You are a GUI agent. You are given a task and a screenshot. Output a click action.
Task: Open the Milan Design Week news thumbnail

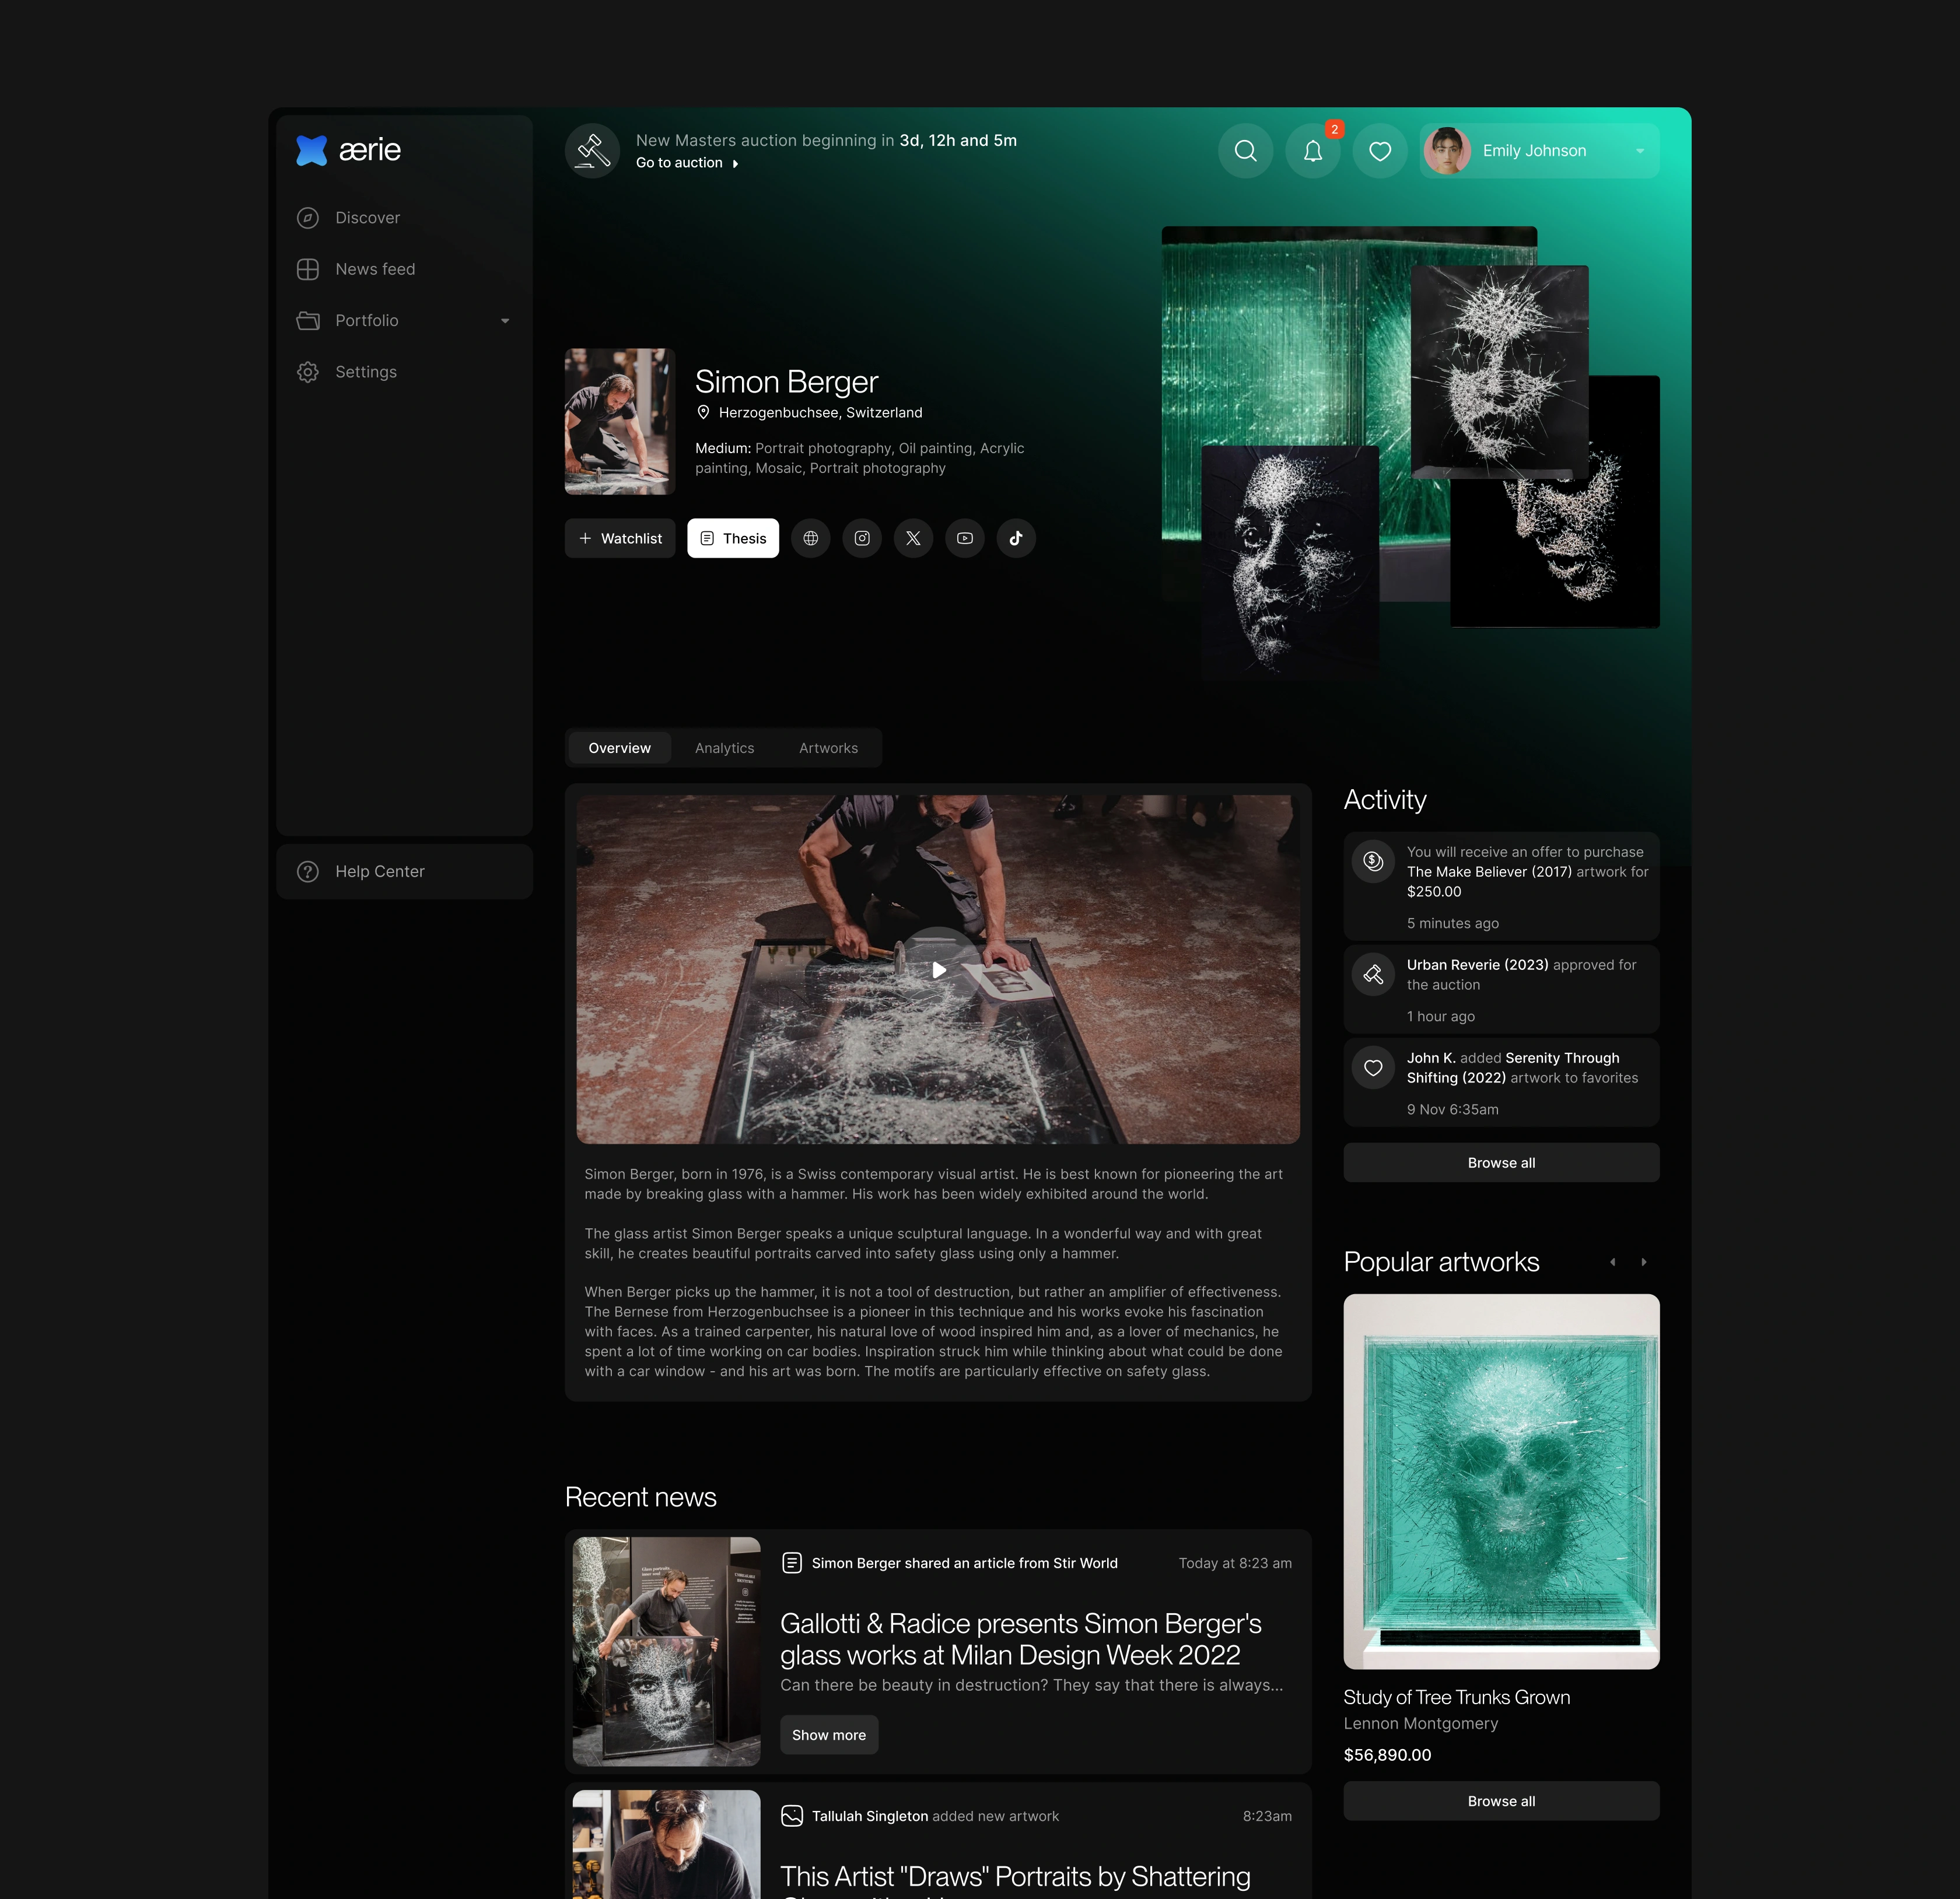[666, 1651]
